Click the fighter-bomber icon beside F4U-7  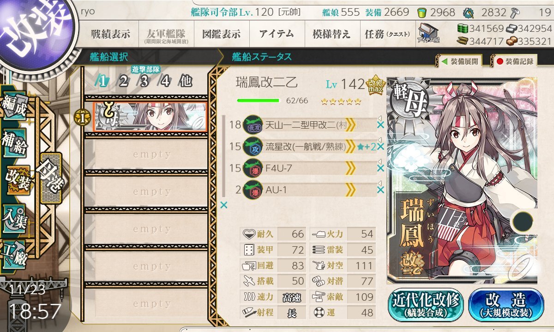(253, 168)
